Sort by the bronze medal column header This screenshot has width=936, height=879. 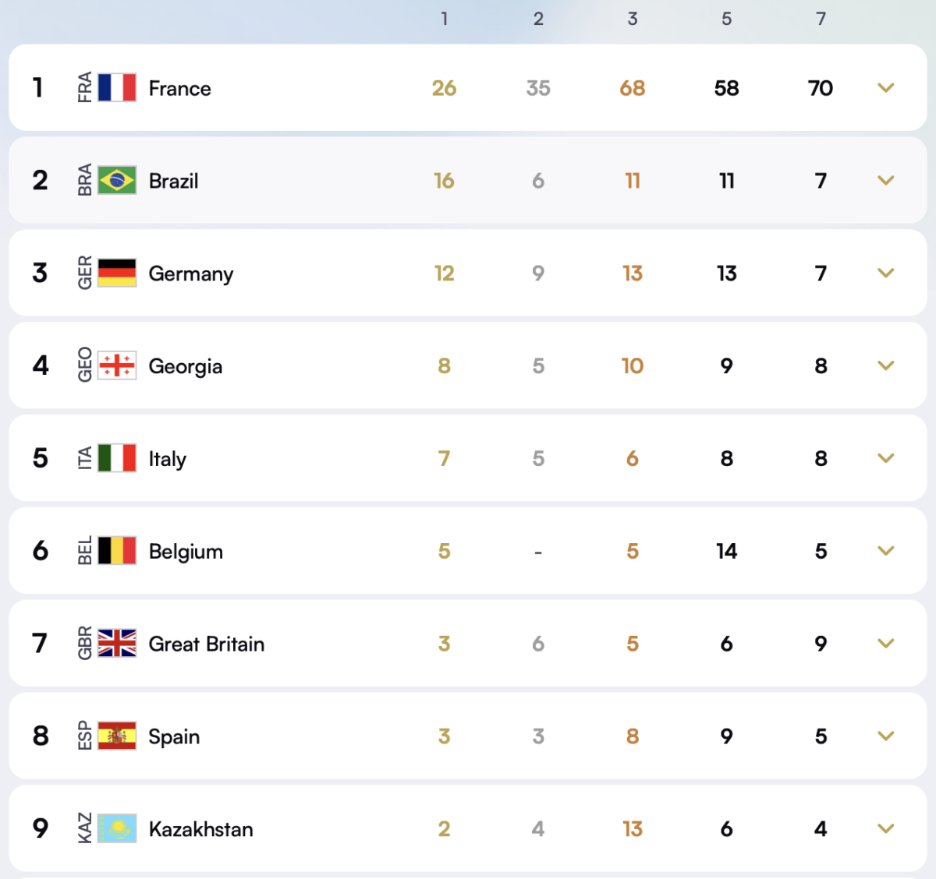[x=633, y=19]
